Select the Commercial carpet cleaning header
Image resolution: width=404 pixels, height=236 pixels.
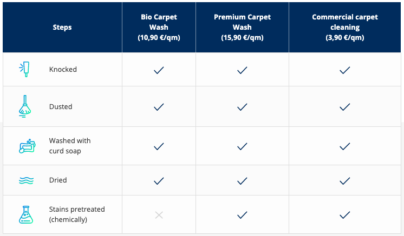click(345, 27)
